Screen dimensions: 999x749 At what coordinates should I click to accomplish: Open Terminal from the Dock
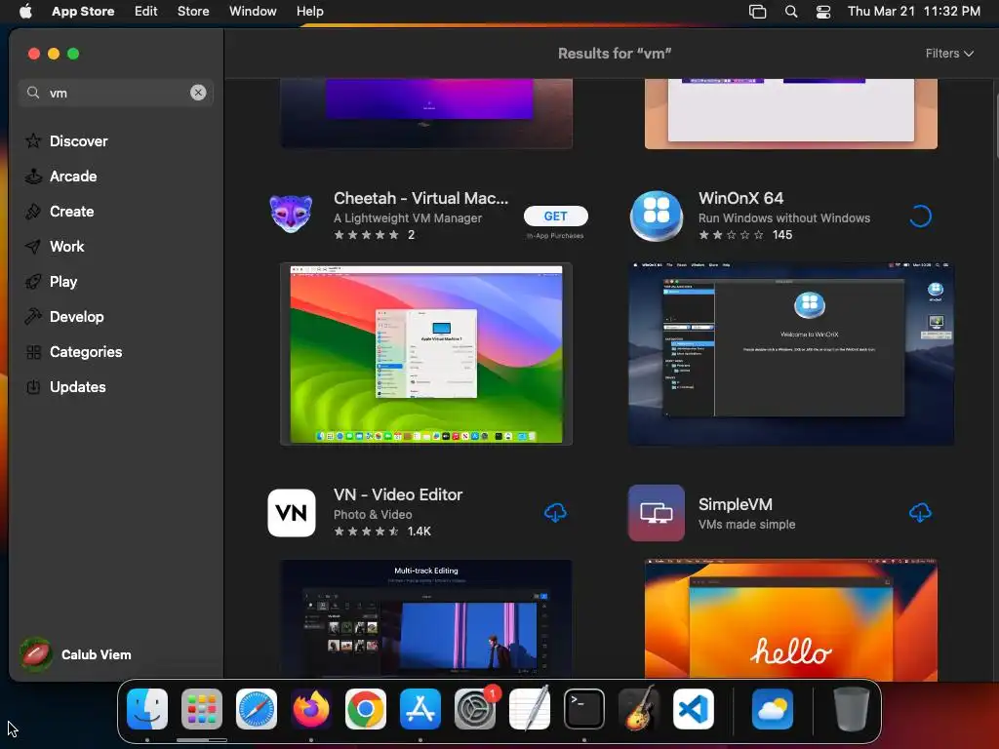tap(584, 709)
